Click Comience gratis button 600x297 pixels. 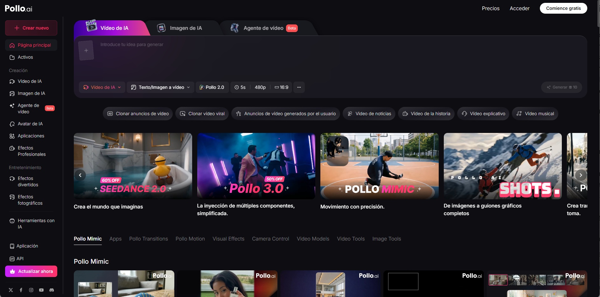(563, 8)
